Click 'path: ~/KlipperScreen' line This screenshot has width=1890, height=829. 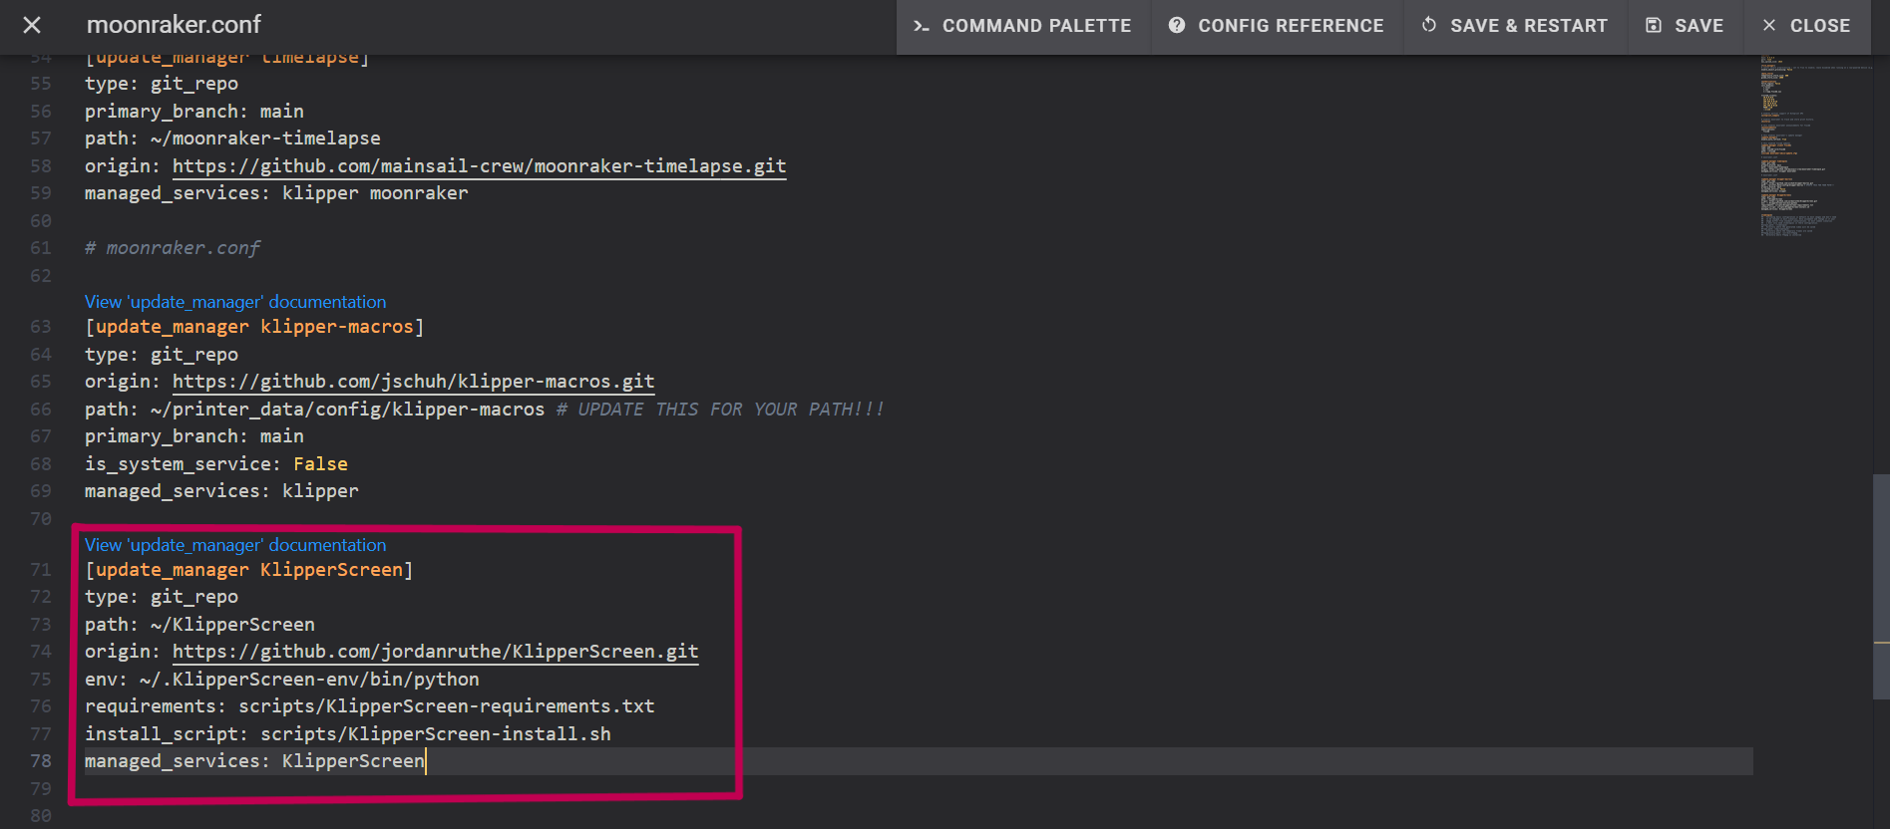tap(199, 625)
